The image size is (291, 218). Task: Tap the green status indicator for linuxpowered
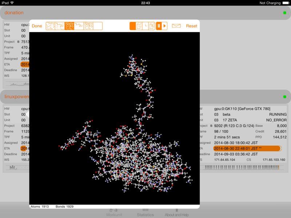(x=285, y=97)
